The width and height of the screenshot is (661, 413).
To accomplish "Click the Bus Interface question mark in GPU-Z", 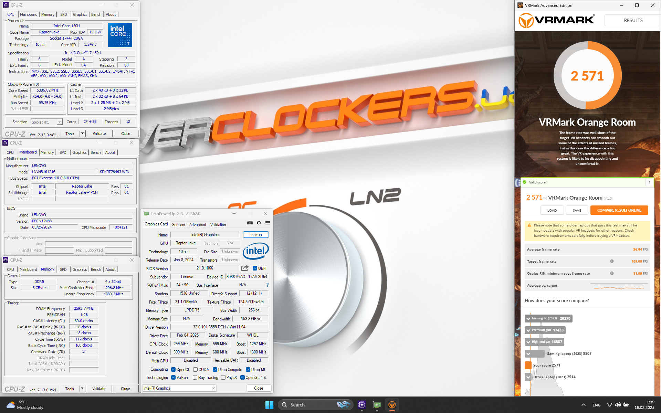I will 267,285.
